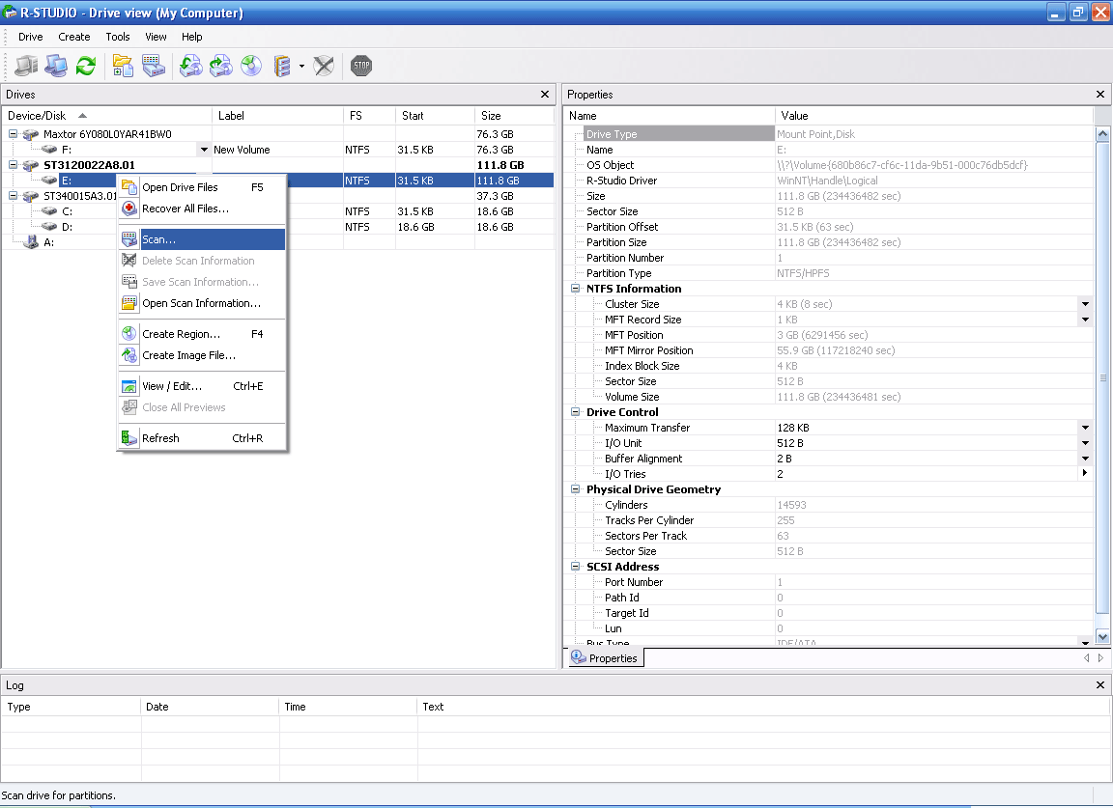Select the C: volume row
The width and height of the screenshot is (1113, 808).
click(277, 211)
